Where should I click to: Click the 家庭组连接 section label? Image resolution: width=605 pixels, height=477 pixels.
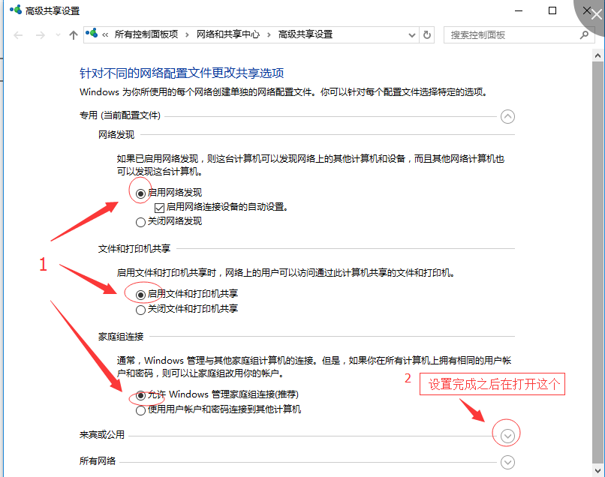coord(121,337)
